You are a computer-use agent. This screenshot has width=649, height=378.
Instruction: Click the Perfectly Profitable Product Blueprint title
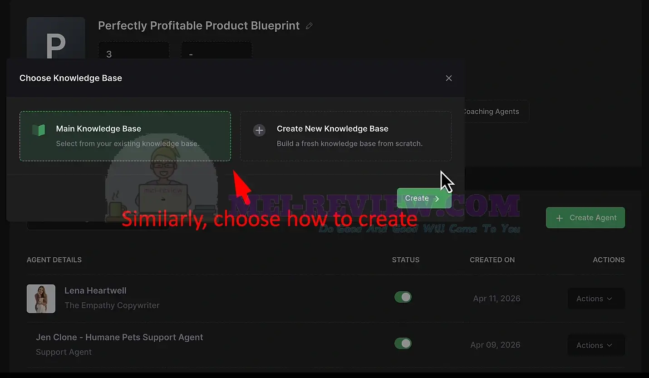(199, 26)
